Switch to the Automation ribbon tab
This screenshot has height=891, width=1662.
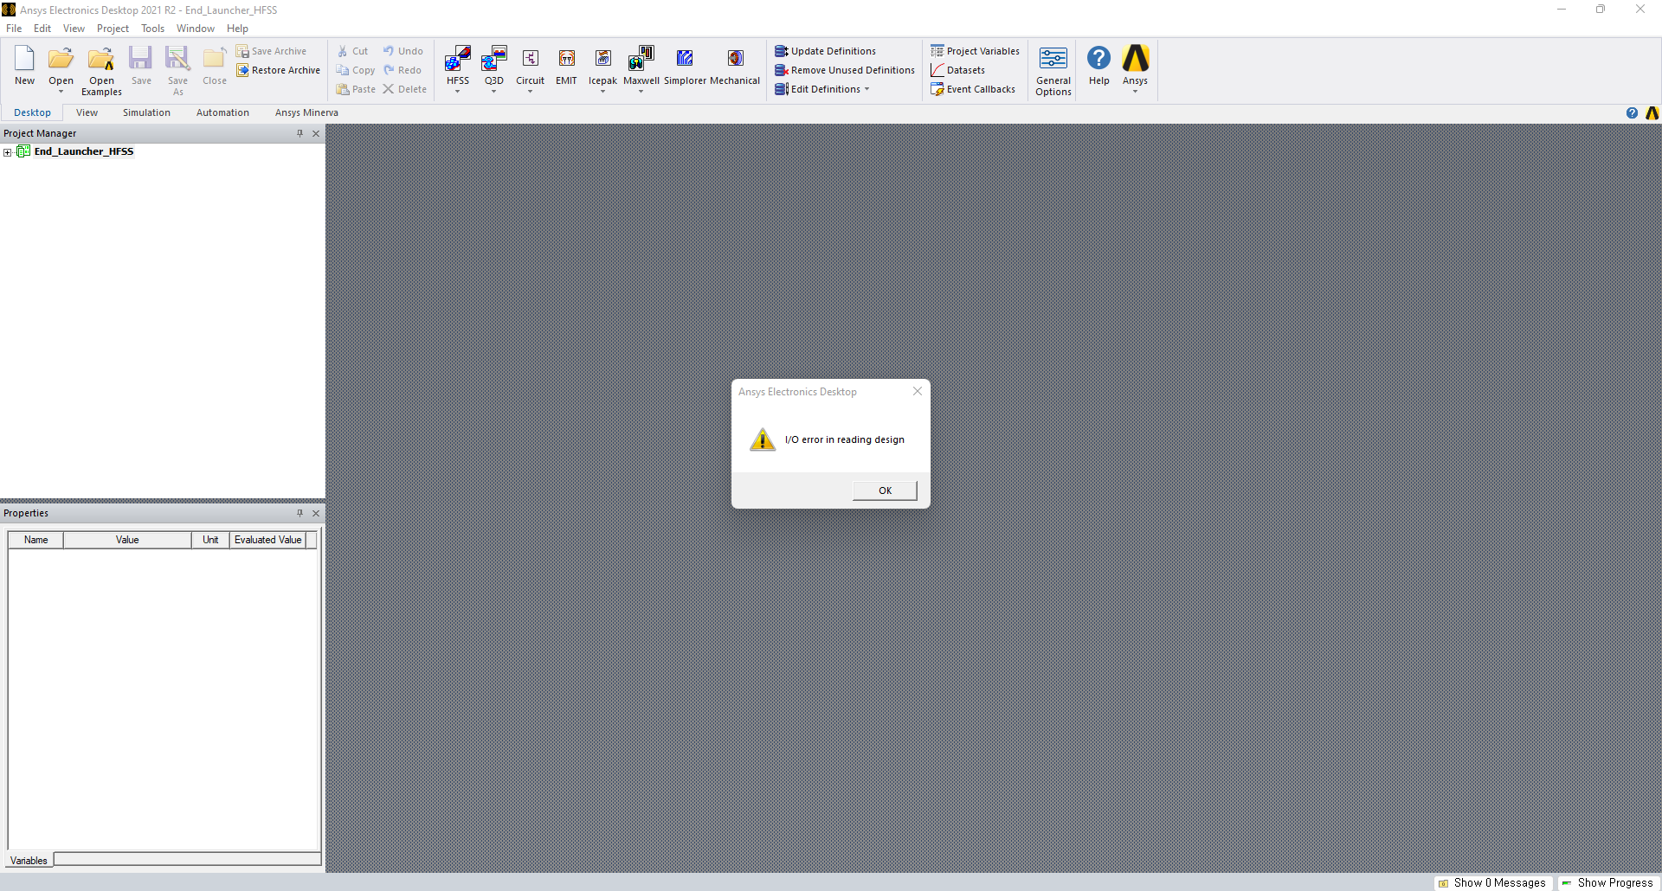tap(222, 112)
